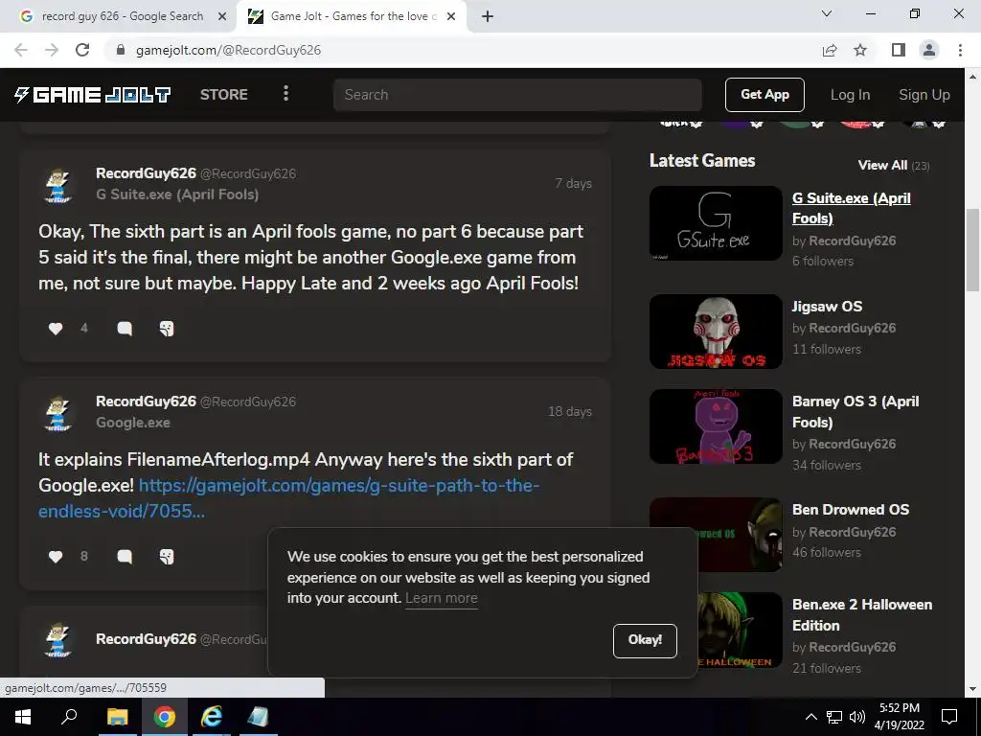This screenshot has width=981, height=736.
Task: Open the three-dot menu beside STORE
Action: pyautogui.click(x=285, y=94)
